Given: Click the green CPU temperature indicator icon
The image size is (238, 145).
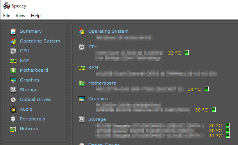Looking at the screenshot, I should pyautogui.click(x=187, y=53).
